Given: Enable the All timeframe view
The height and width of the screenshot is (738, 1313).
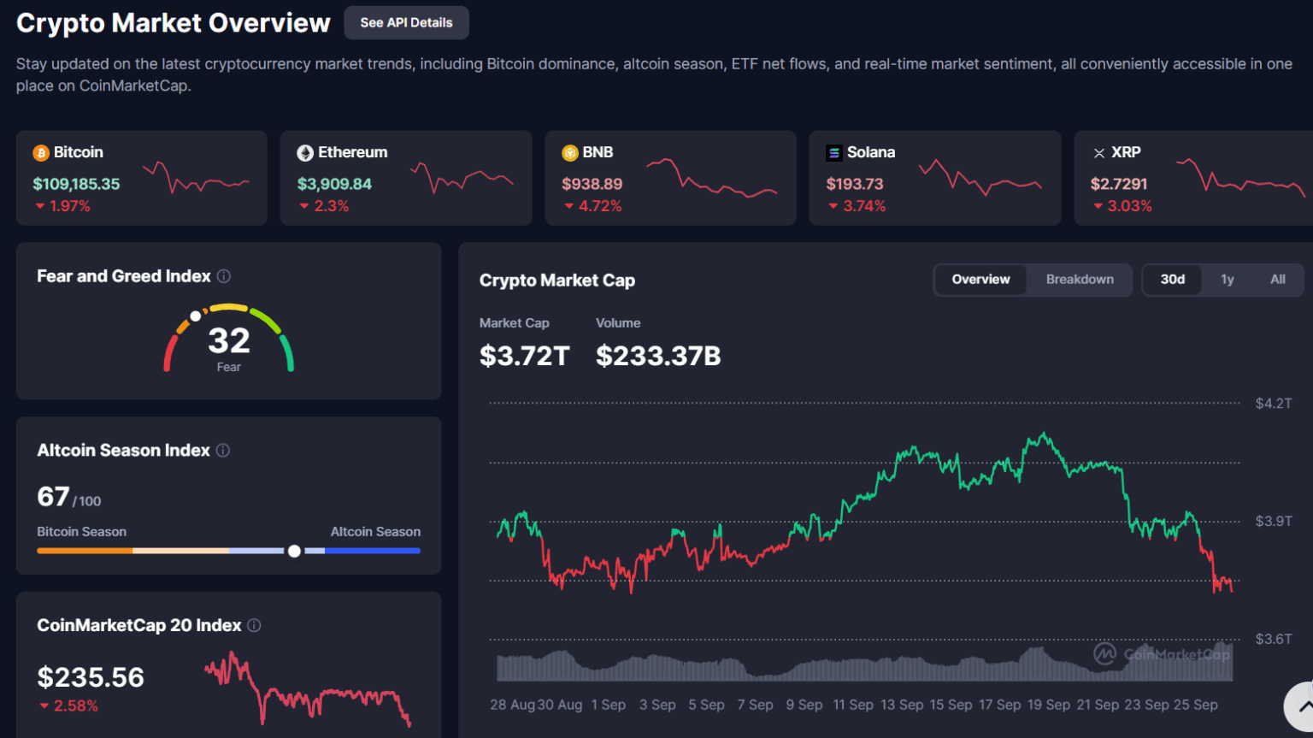Looking at the screenshot, I should pyautogui.click(x=1277, y=280).
